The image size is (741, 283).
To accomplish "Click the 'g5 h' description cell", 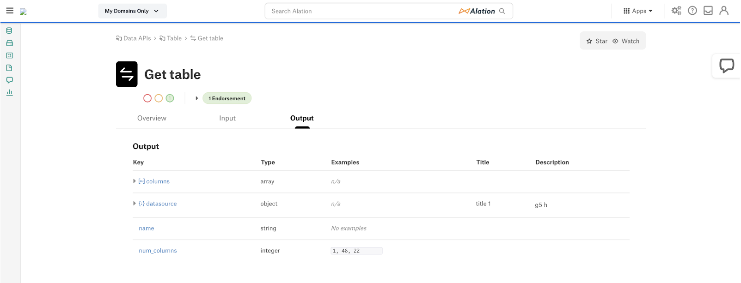I will coord(541,205).
